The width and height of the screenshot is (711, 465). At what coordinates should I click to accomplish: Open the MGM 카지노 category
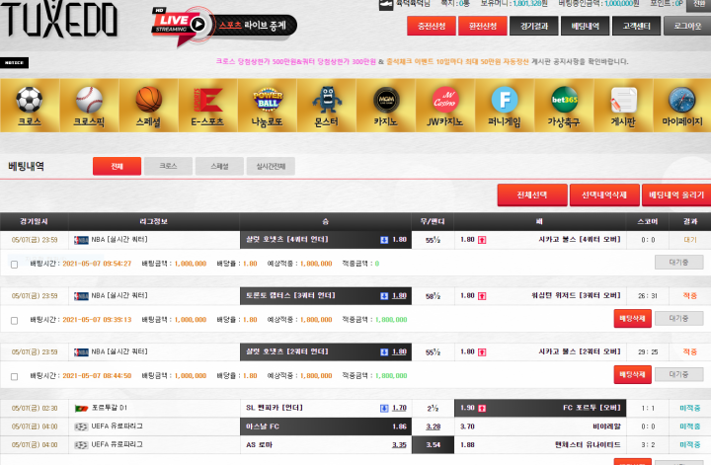[386, 106]
